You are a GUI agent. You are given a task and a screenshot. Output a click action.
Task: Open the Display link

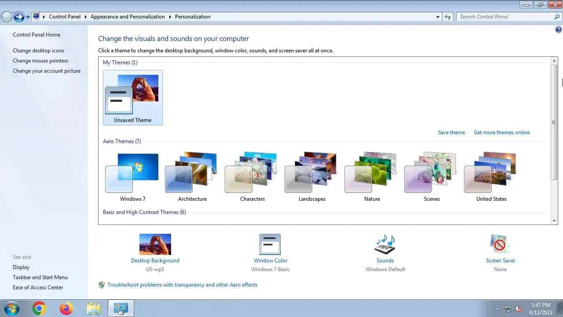point(21,267)
